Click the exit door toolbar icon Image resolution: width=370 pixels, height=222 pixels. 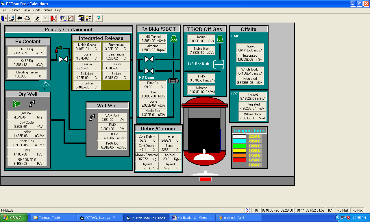[4, 18]
